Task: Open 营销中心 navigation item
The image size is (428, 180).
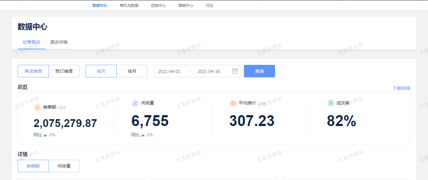Action: click(186, 6)
